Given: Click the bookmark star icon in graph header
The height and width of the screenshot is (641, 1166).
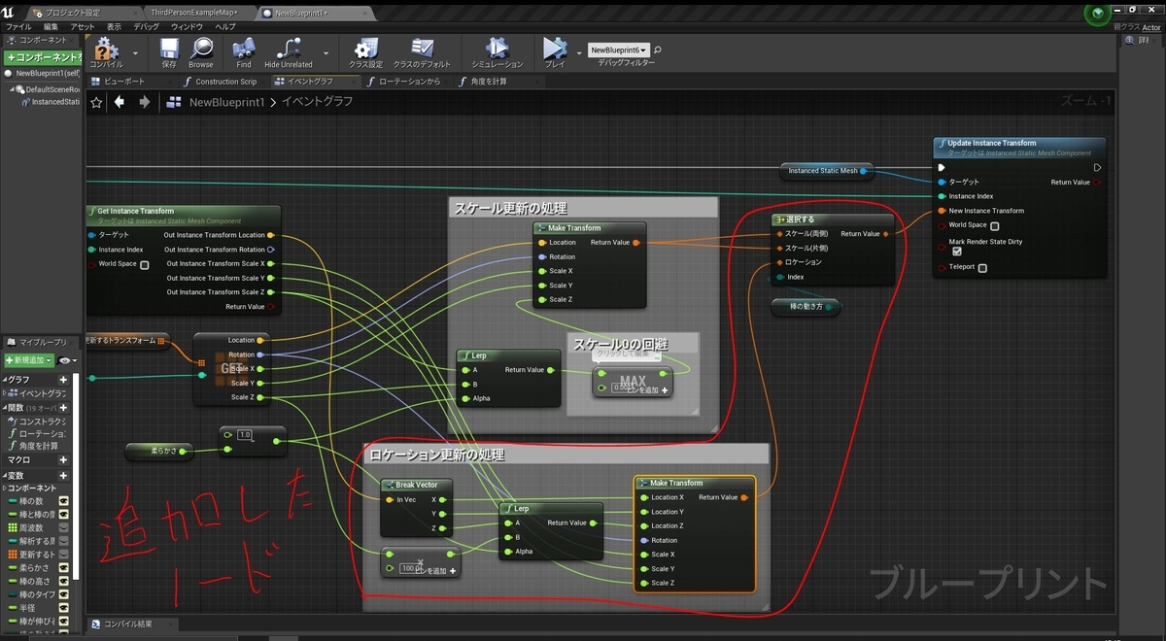Looking at the screenshot, I should [96, 102].
